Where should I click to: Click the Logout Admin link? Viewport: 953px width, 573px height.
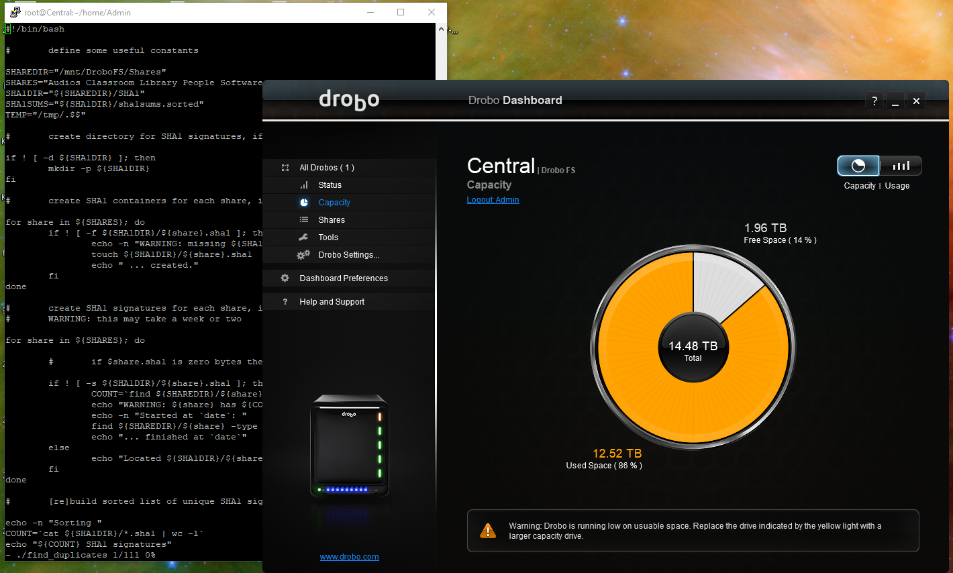[493, 200]
